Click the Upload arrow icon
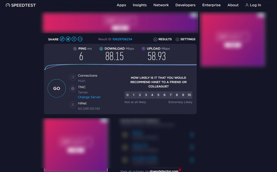This screenshot has width=277, height=172. pyautogui.click(x=143, y=49)
